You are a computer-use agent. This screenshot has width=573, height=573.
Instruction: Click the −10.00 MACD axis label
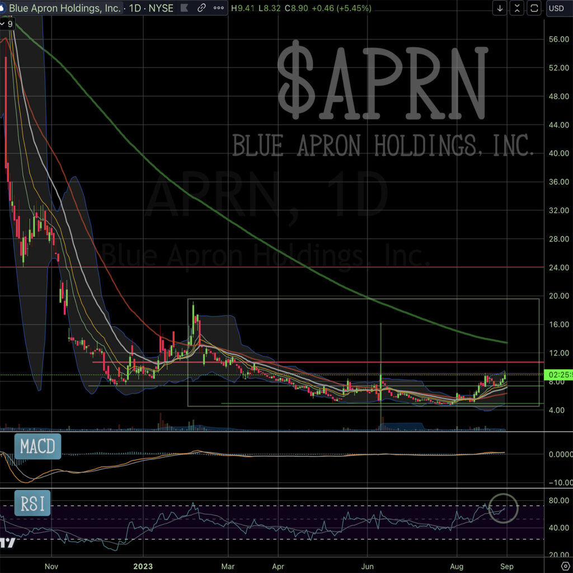coord(561,482)
